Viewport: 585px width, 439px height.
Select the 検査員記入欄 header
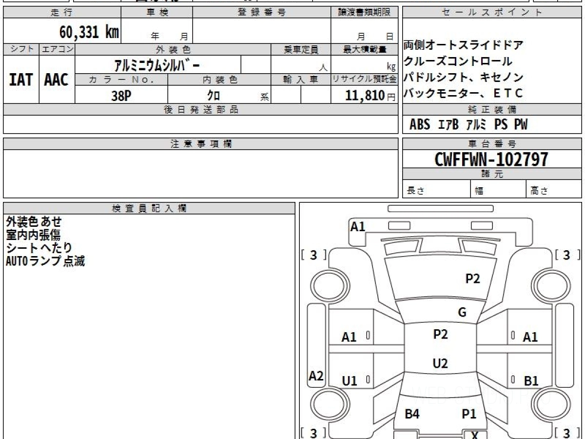pyautogui.click(x=149, y=208)
